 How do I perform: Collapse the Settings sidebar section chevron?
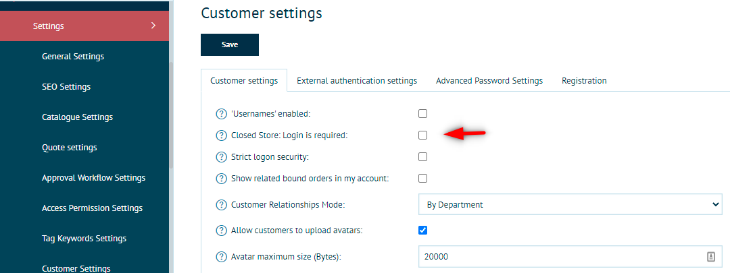[x=153, y=26]
